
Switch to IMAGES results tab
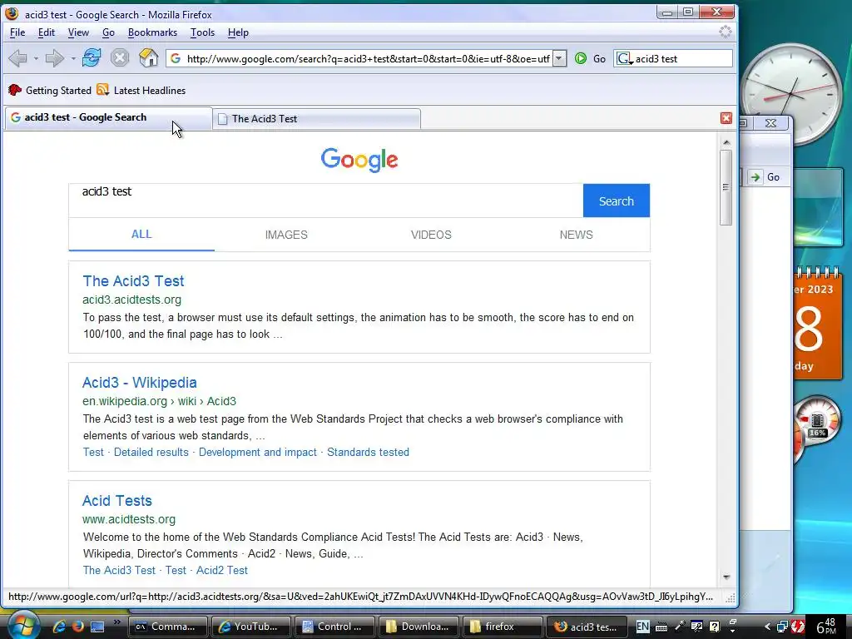(x=286, y=235)
